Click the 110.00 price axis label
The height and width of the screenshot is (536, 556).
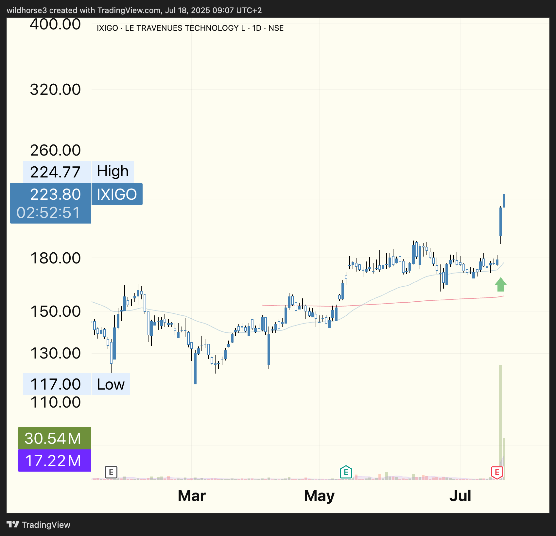pos(55,402)
